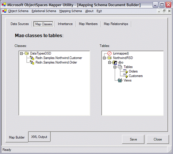Switch to the Map Members tab
173x154 pixels.
(x=88, y=24)
